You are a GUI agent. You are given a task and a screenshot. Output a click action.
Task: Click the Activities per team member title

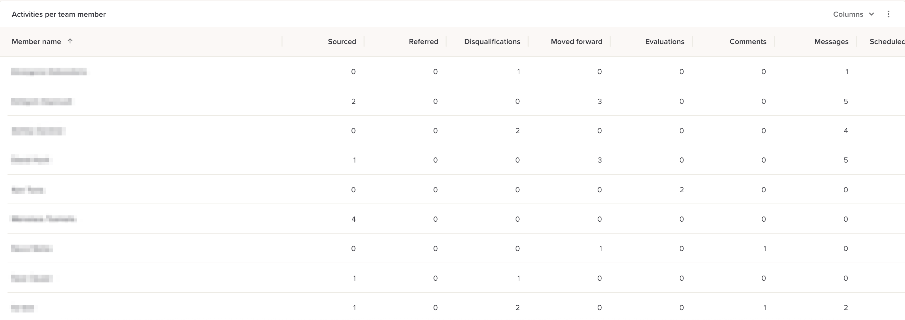tap(59, 14)
